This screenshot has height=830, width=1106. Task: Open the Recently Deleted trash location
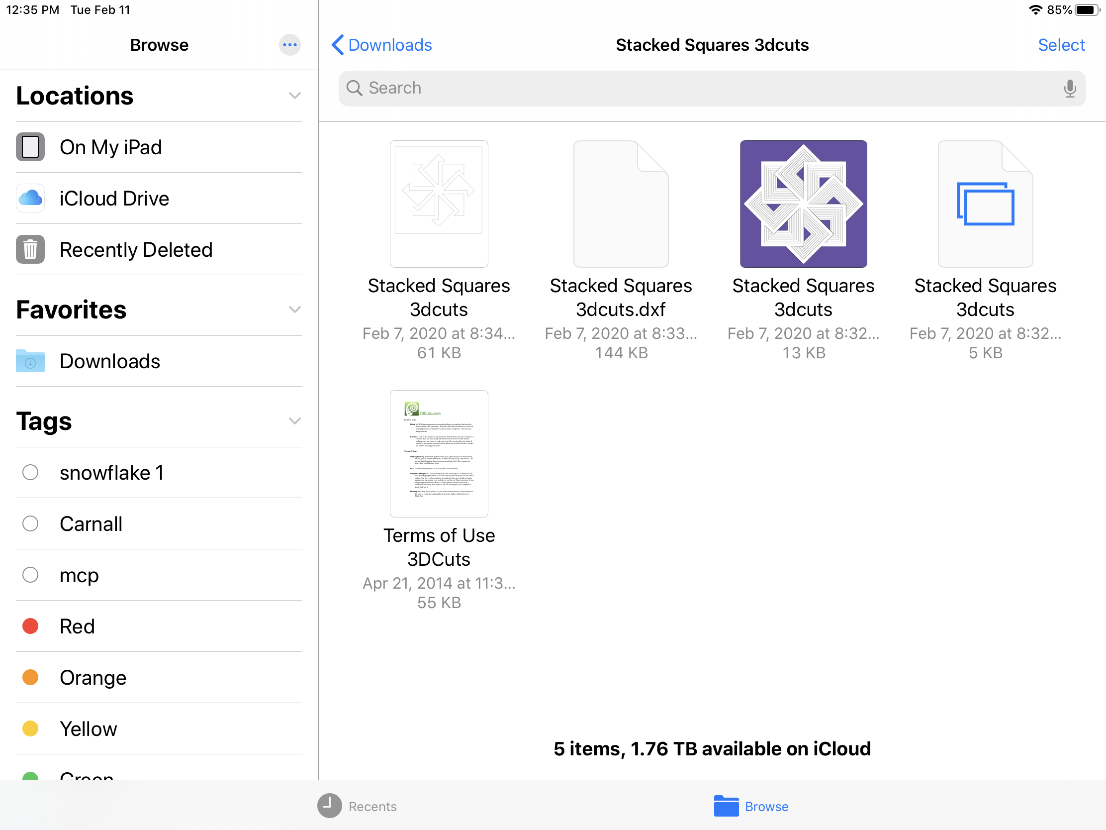pos(135,250)
